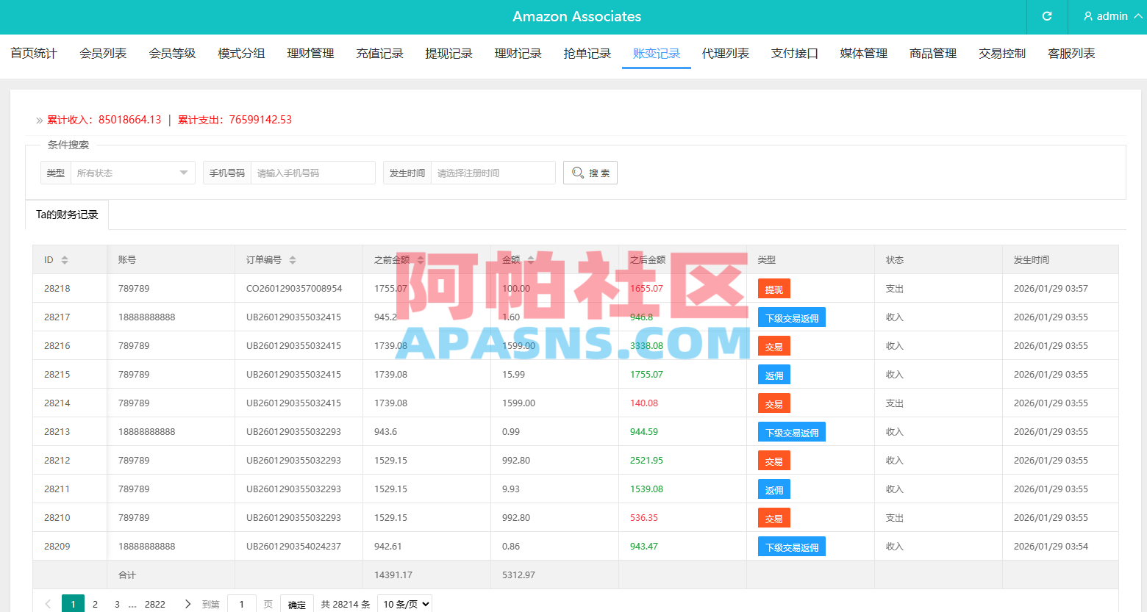Go to the previous page using the arrow

pyautogui.click(x=49, y=604)
